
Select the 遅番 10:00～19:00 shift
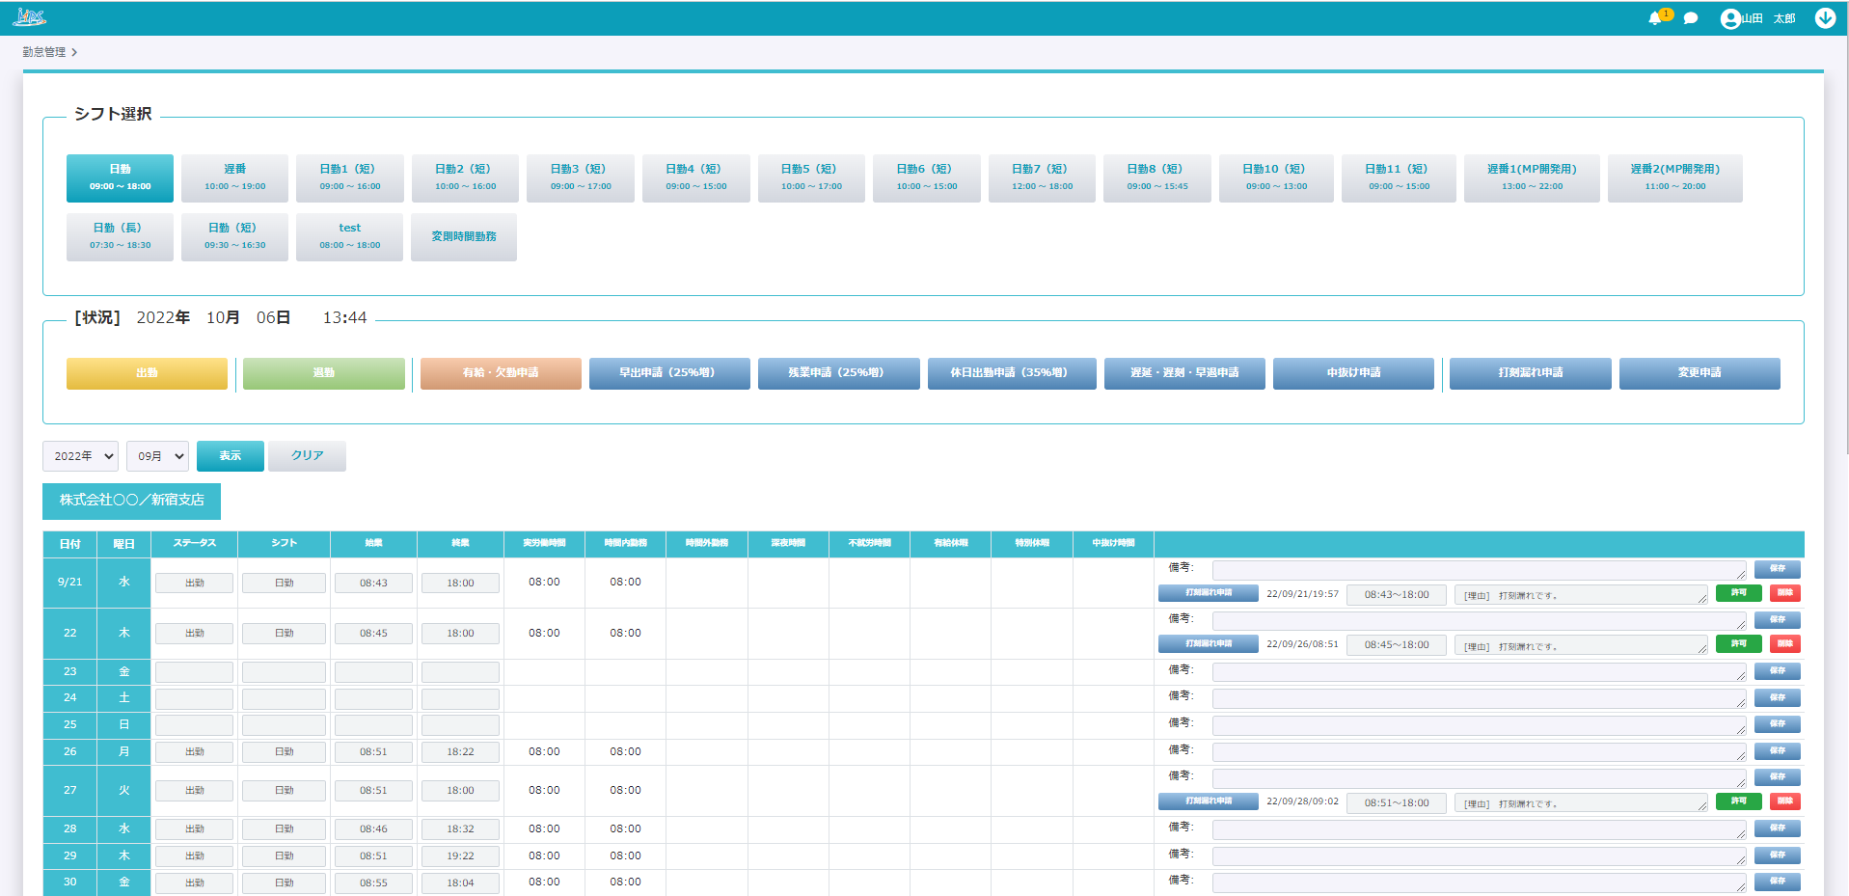coord(234,177)
